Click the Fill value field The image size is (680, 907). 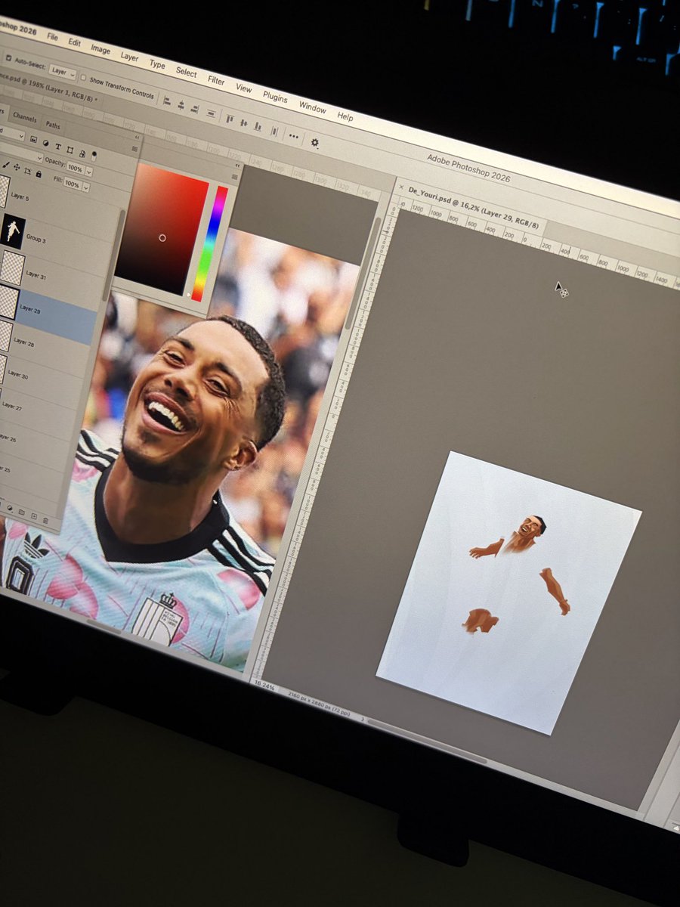tap(73, 184)
